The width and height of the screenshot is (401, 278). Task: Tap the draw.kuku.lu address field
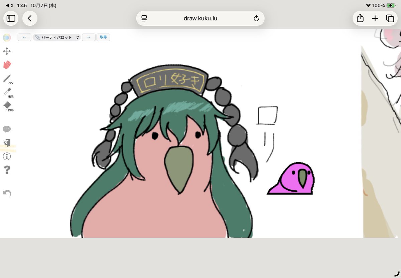coord(200,18)
